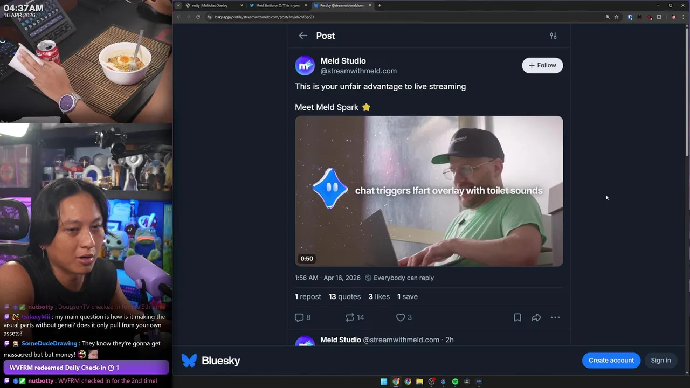Click the zoom magnifier icon in address bar
The image size is (690, 388).
tap(608, 17)
